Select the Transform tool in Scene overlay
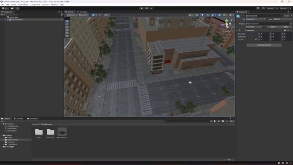This screenshot has height=165, width=293. (67, 36)
